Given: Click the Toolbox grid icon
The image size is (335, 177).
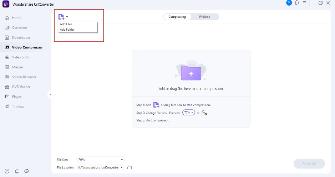Looking at the screenshot, I should [7, 106].
